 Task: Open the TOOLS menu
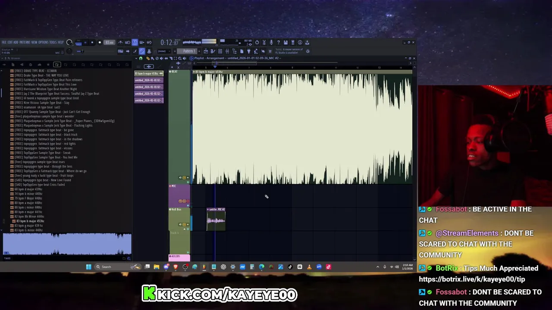click(53, 42)
